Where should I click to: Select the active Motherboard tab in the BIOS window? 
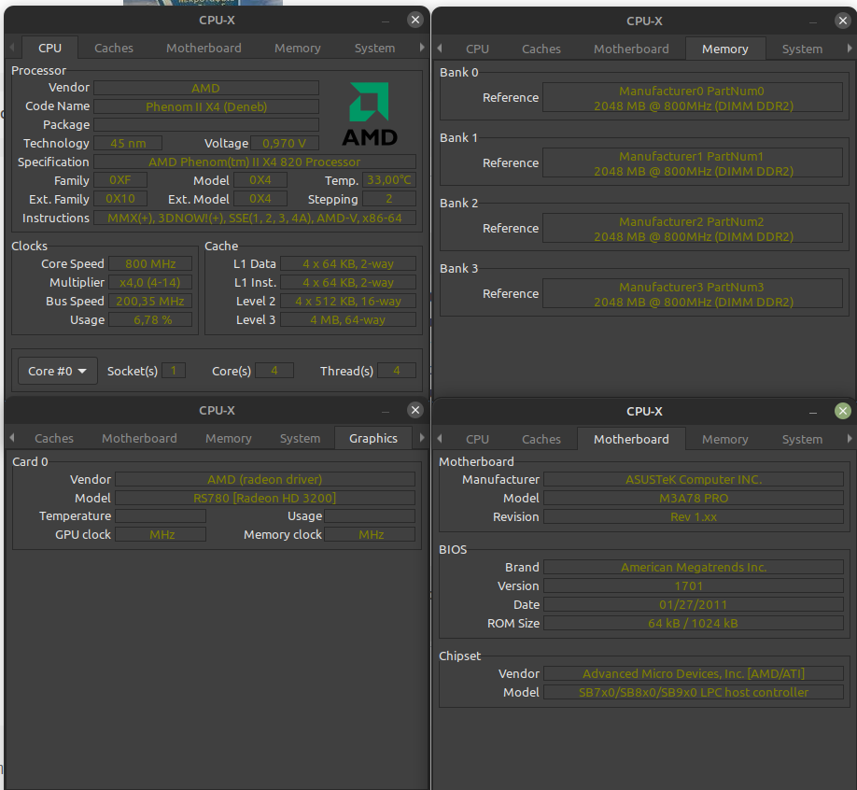pos(631,440)
